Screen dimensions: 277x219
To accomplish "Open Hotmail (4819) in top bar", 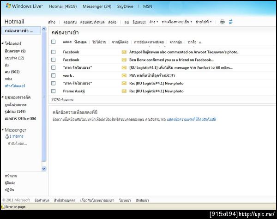I will pos(63,6).
